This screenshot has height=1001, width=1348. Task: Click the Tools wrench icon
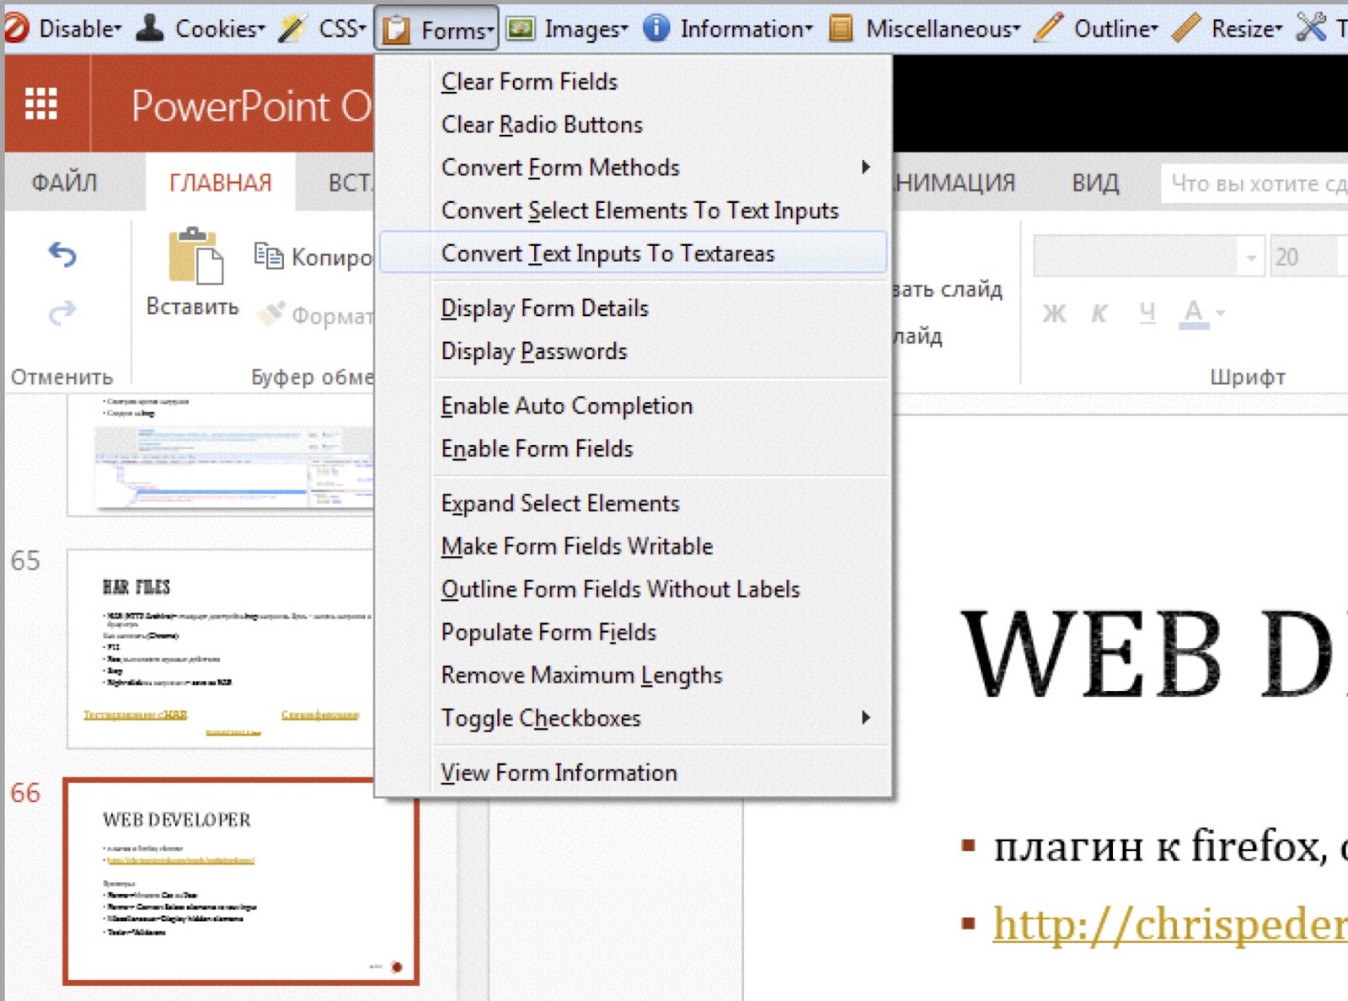pos(1312,27)
